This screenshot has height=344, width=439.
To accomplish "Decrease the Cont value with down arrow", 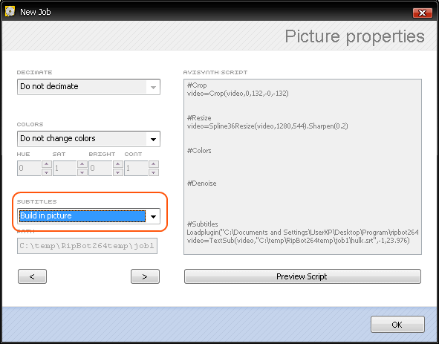I will 154,172.
